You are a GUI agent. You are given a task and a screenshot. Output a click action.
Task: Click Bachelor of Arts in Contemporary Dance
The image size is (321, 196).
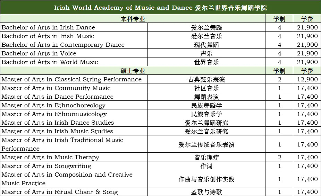[63, 45]
